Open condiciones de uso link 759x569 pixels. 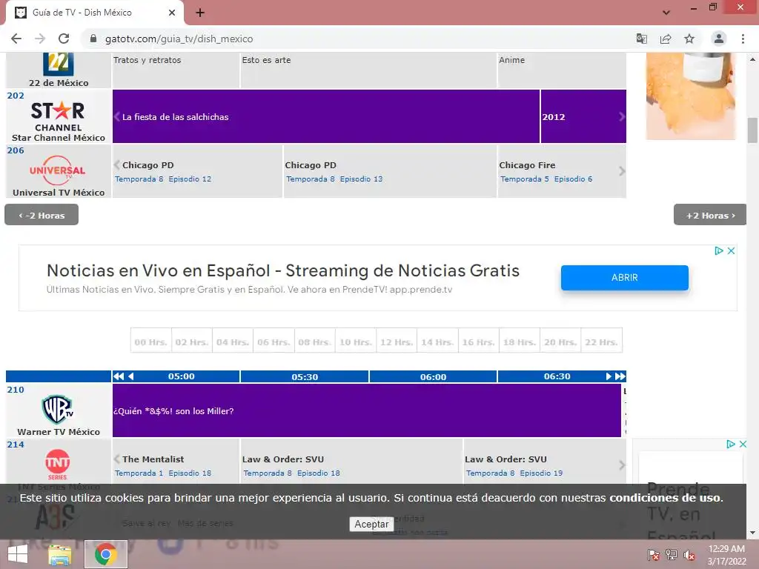[x=665, y=498]
